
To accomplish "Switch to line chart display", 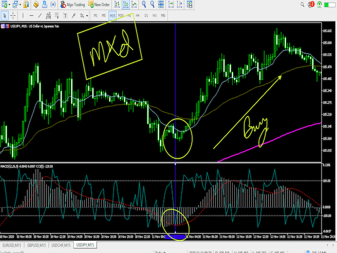I will pyautogui.click(x=135, y=5).
